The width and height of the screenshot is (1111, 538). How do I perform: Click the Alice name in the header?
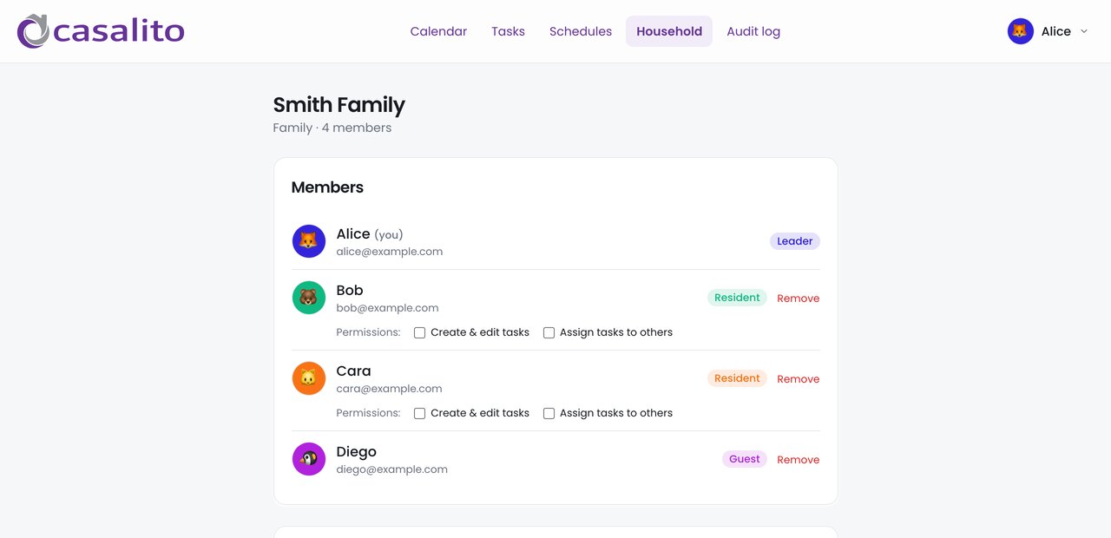point(1056,31)
